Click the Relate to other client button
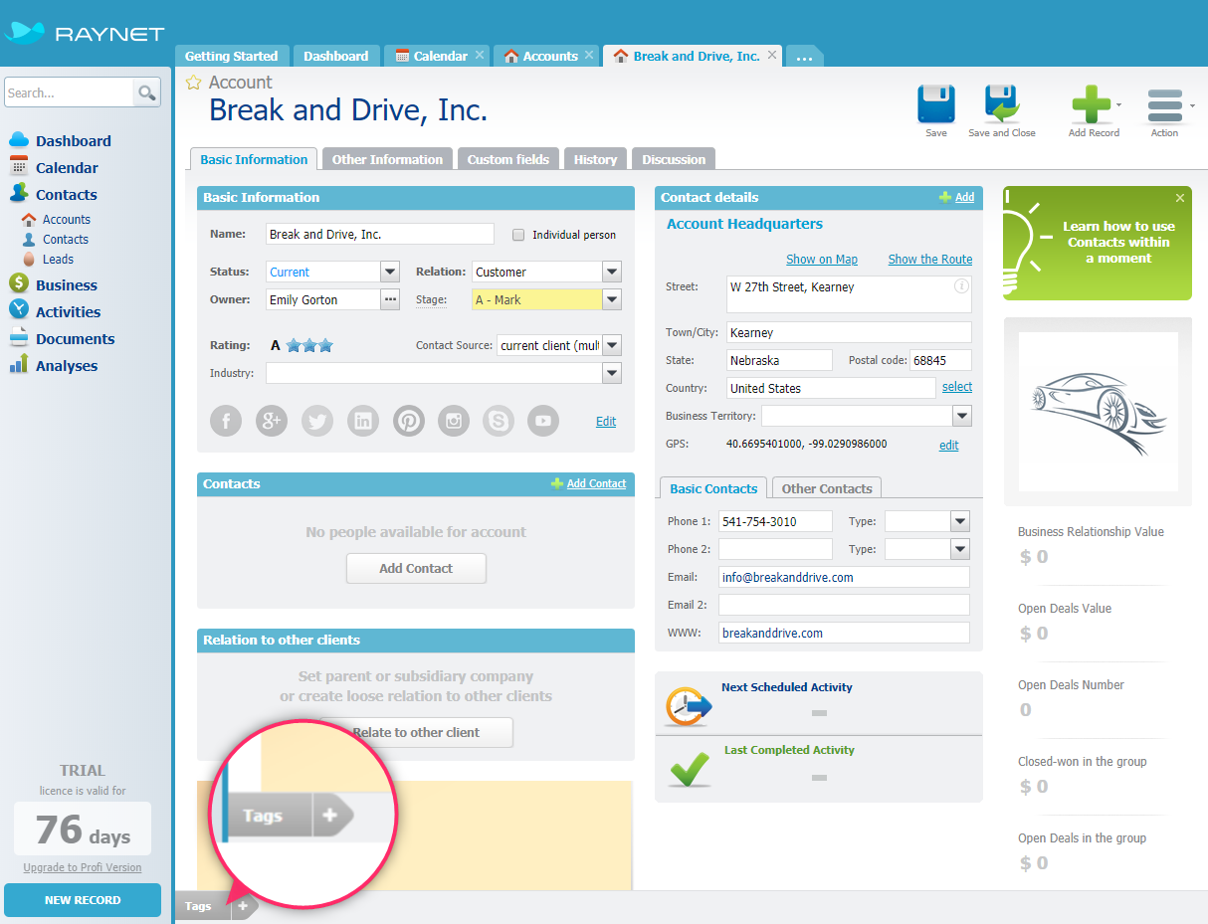 416,732
